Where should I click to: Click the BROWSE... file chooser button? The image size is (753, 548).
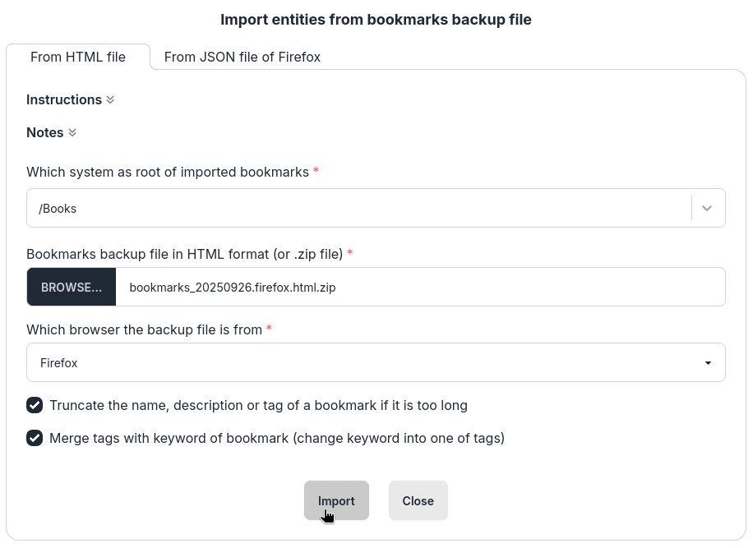click(x=72, y=288)
